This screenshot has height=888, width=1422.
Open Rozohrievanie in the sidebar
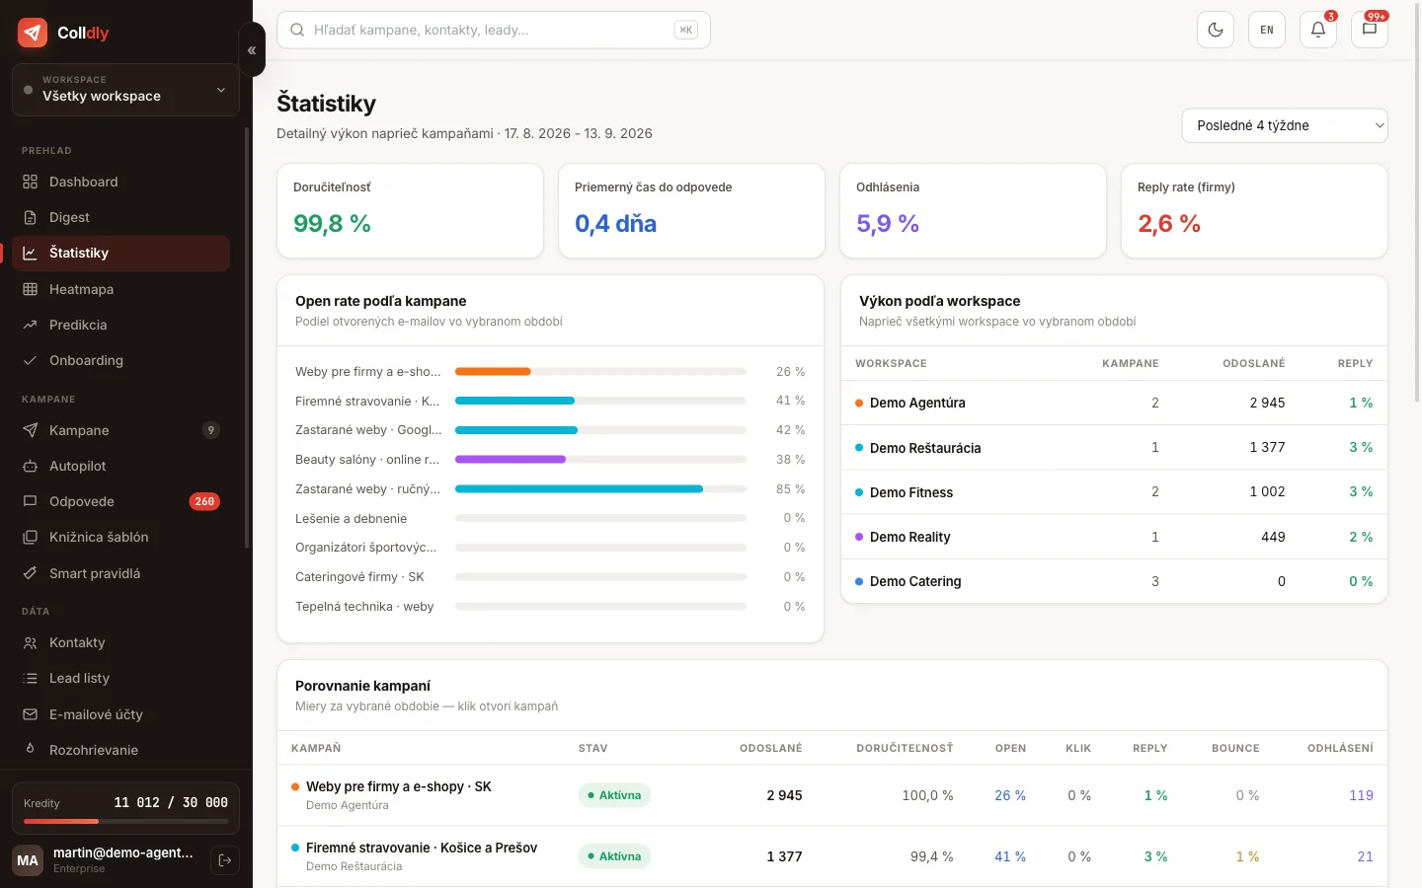(120, 750)
